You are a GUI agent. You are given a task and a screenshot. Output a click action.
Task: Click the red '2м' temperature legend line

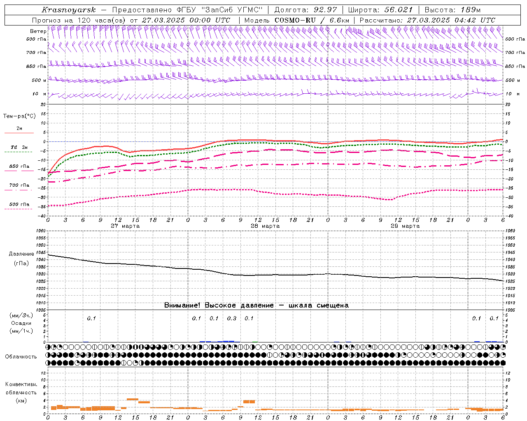tap(19, 133)
